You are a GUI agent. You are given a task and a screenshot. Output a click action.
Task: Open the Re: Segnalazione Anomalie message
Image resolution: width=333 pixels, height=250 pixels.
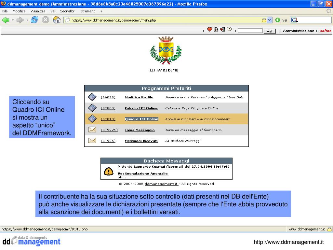click(x=143, y=174)
